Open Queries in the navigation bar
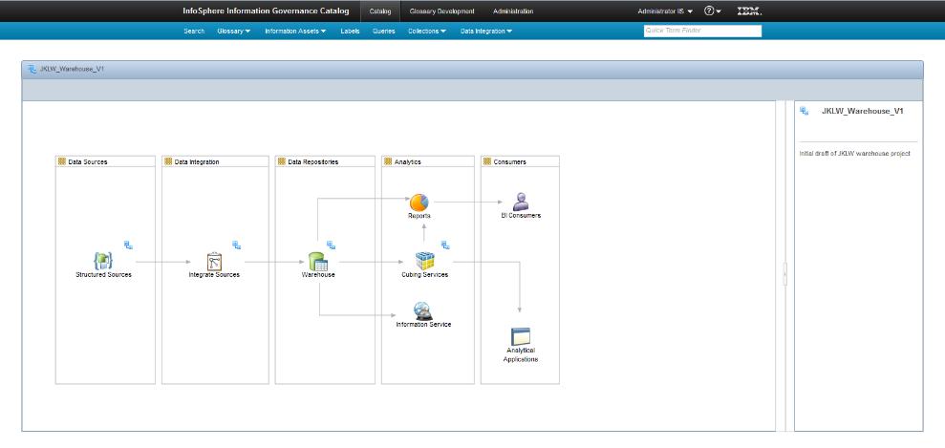Screen dimensions: 945x448 [x=384, y=31]
